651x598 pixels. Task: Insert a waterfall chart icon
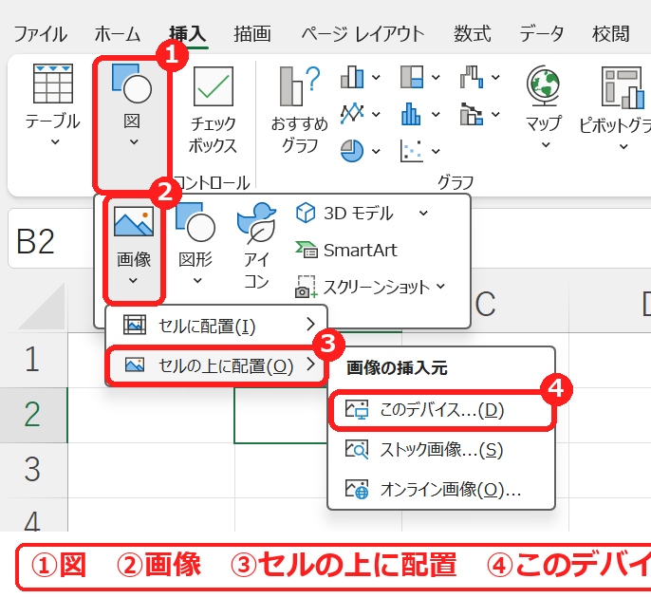472,77
